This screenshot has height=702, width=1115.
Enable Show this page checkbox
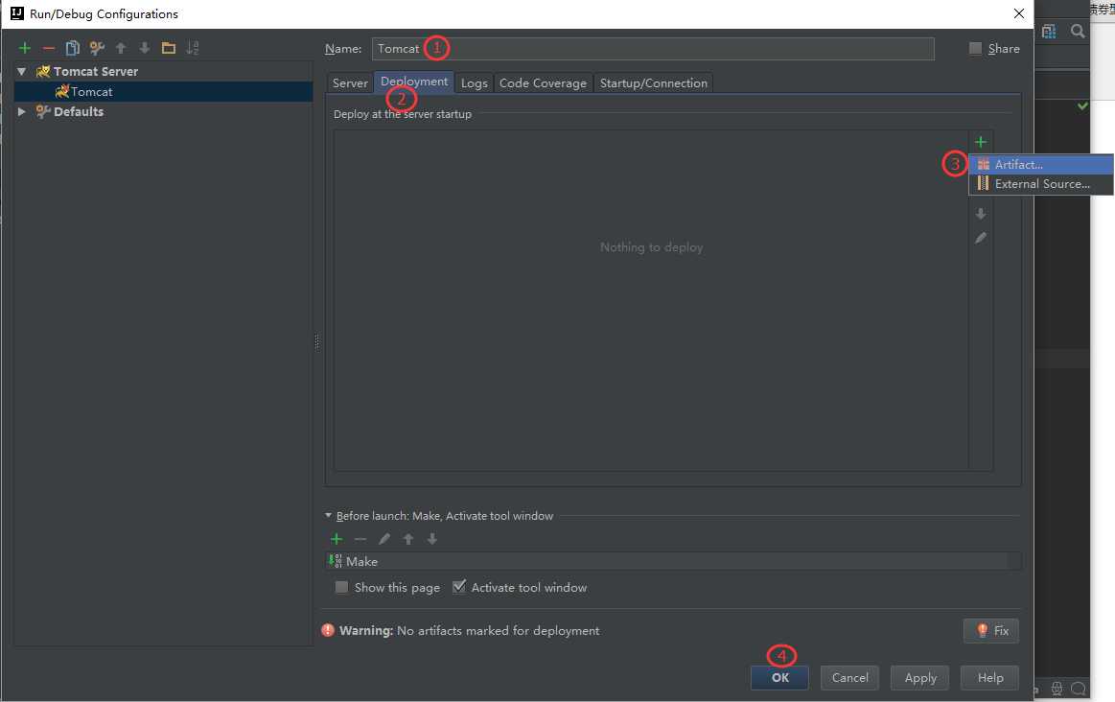342,587
